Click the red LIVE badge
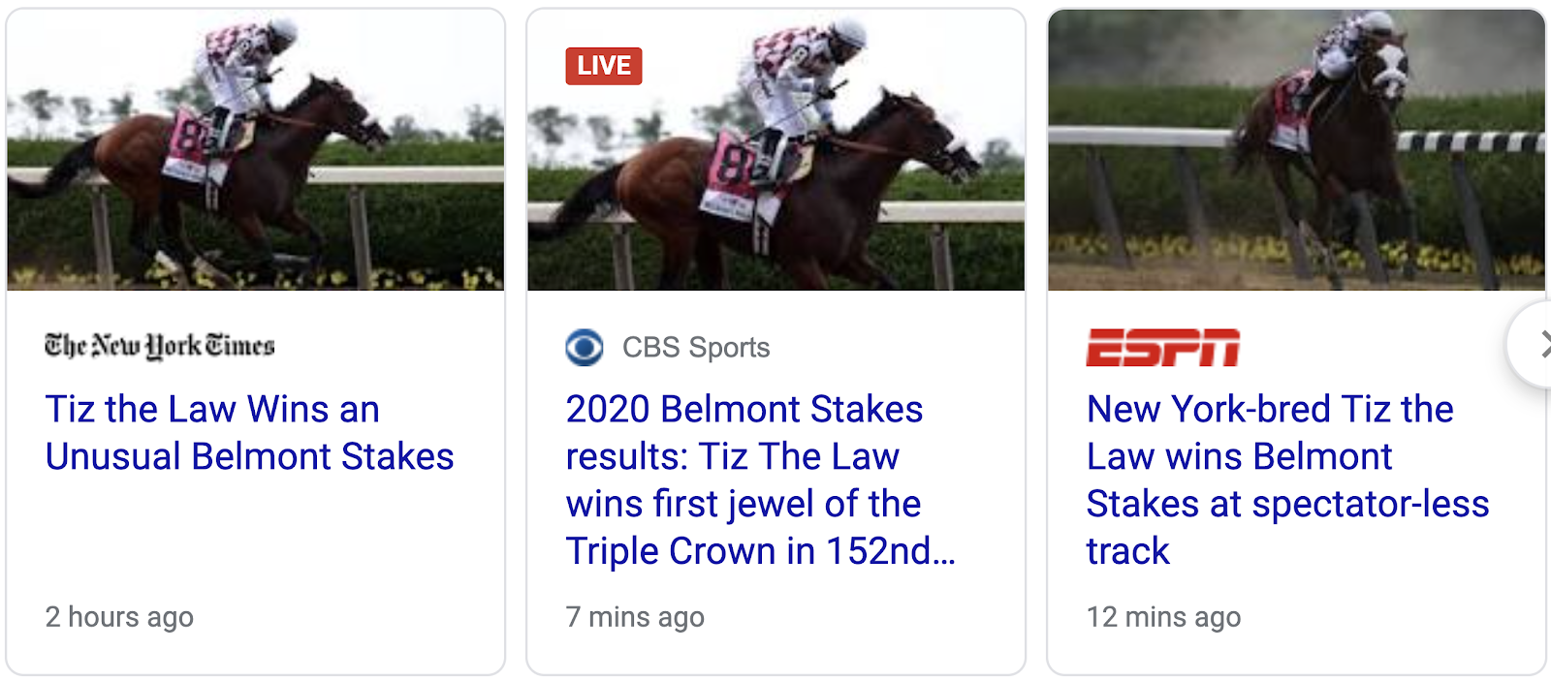Image resolution: width=1551 pixels, height=681 pixels. (x=604, y=66)
